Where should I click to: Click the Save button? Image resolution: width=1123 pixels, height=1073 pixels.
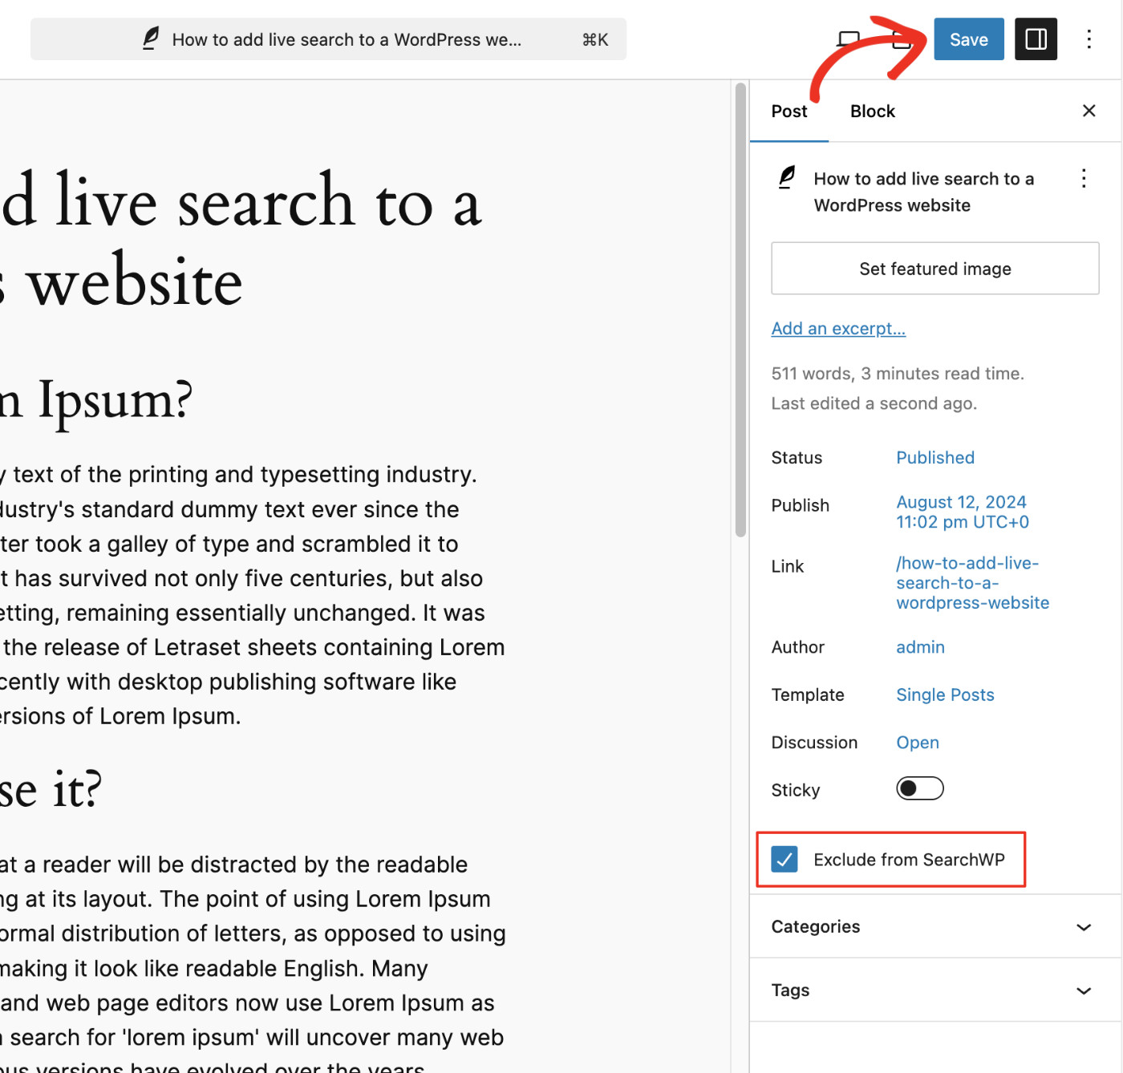tap(968, 38)
